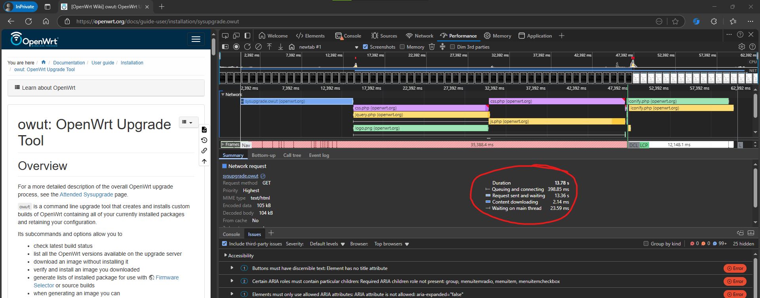Expand the Frames track
760x298 pixels.
[223, 145]
